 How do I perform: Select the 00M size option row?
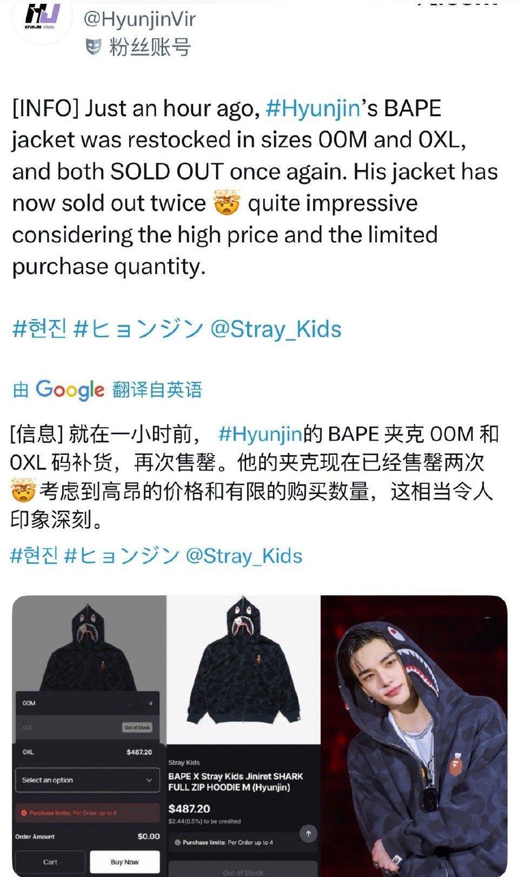tap(88, 703)
